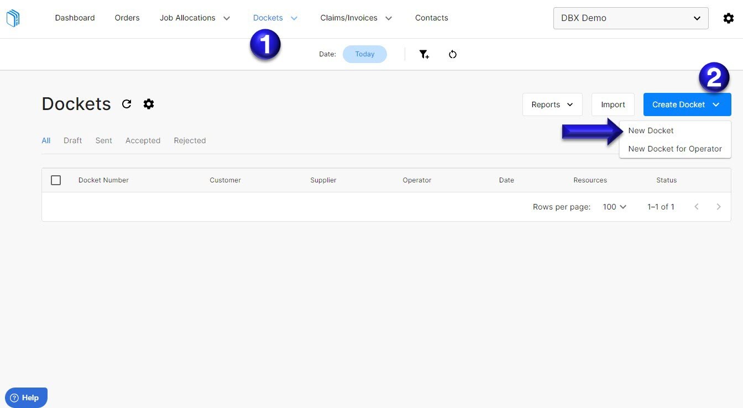
Task: Select the Today date filter chip
Action: [x=364, y=54]
